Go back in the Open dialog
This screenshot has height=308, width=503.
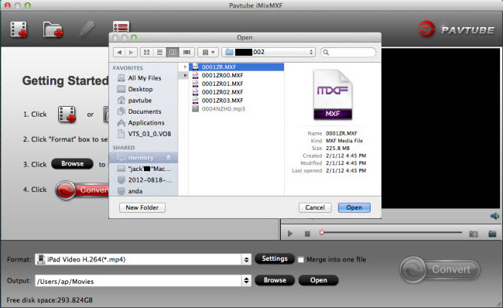coord(119,53)
